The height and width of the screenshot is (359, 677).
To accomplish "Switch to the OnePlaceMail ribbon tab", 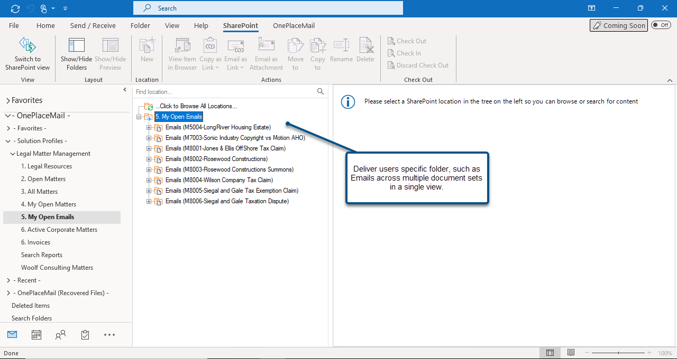I will click(294, 25).
